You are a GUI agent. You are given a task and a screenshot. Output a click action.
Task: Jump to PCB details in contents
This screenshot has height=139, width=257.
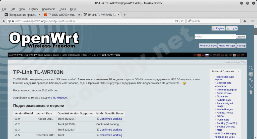(x=223, y=119)
